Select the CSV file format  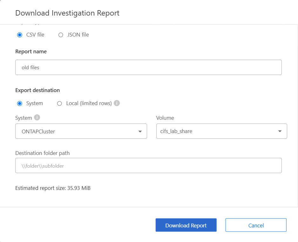pos(19,35)
